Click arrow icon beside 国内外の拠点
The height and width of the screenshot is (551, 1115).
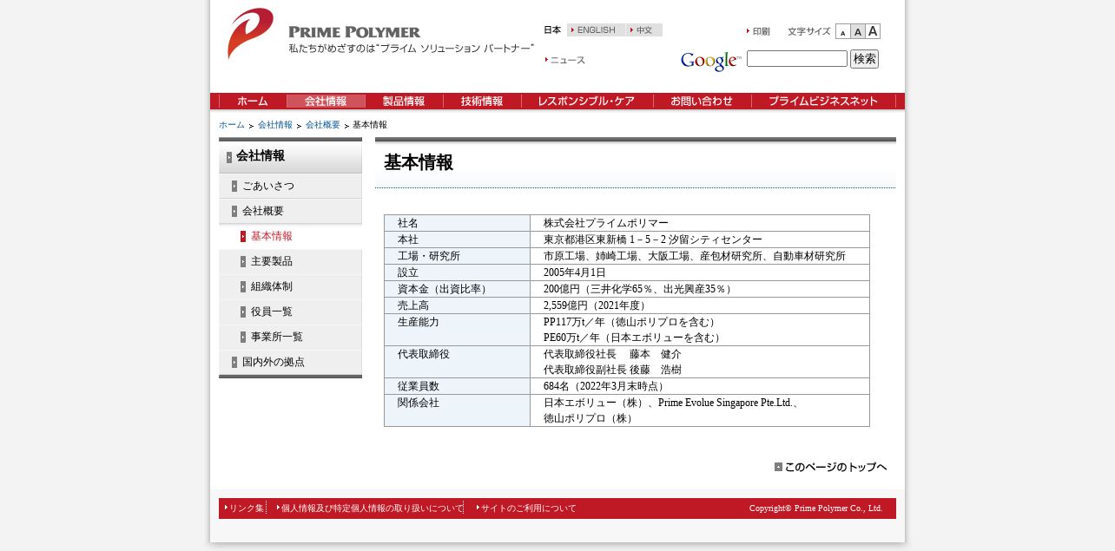(234, 363)
